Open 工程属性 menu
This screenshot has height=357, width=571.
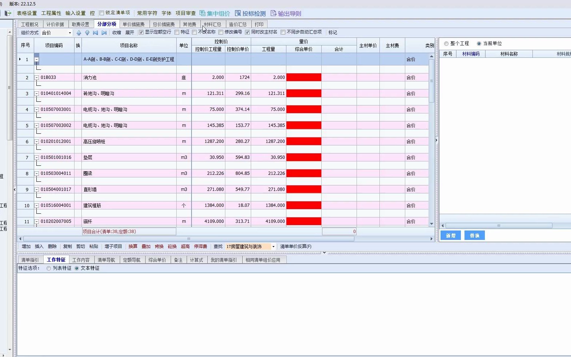click(x=51, y=13)
